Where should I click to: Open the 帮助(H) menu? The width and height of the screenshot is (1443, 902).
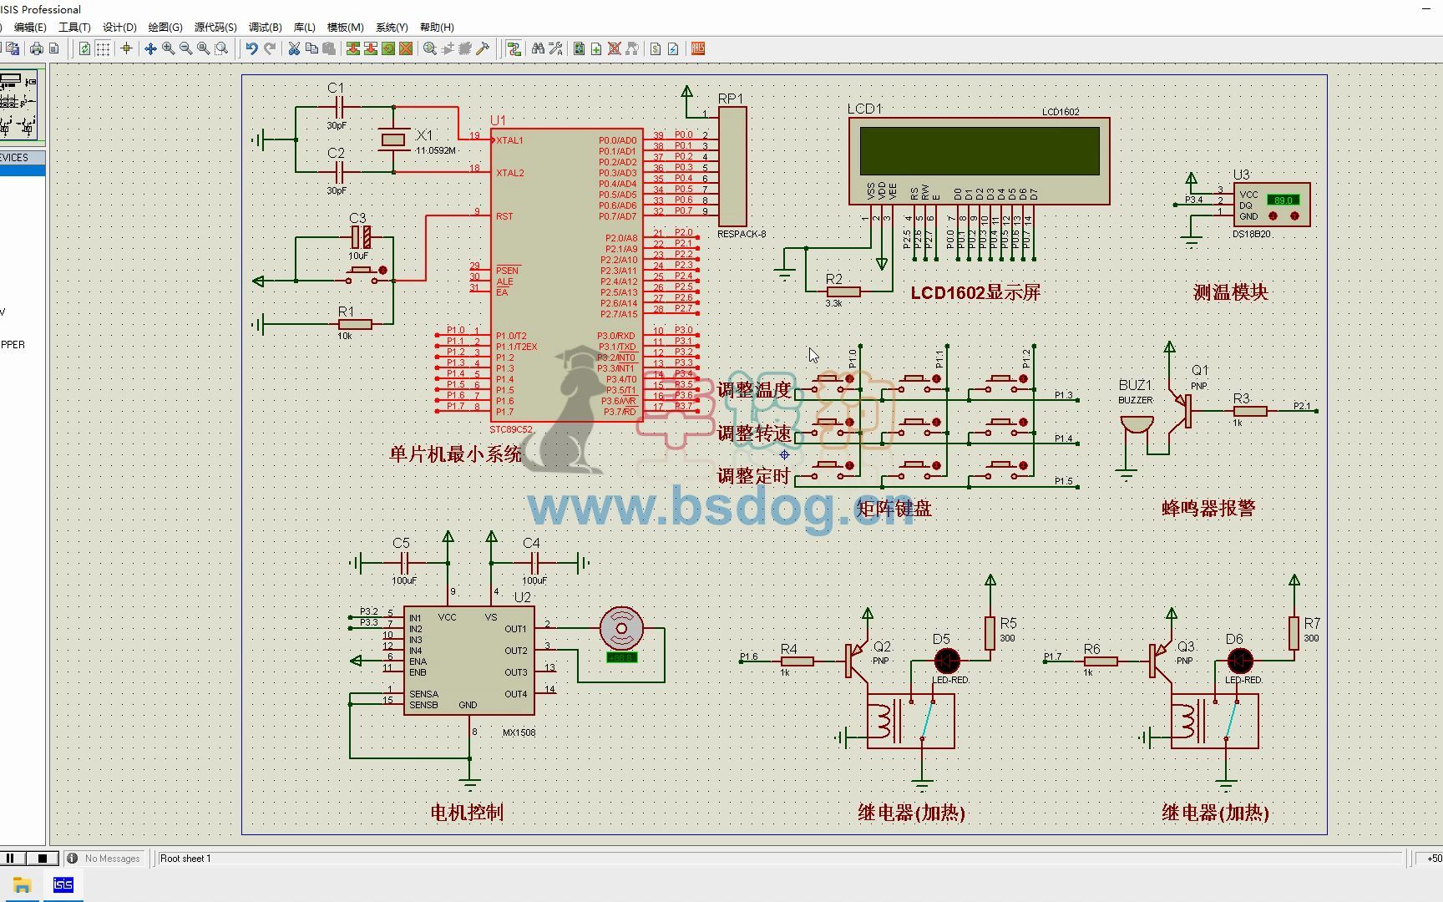point(437,27)
